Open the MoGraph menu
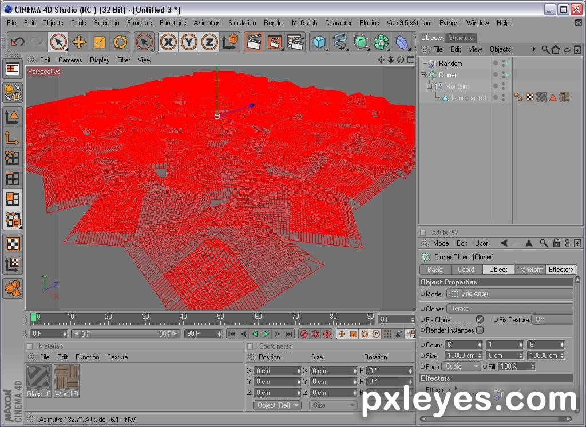586x427 pixels. 304,23
